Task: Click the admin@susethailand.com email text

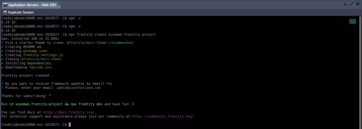Action: [x=78, y=88]
